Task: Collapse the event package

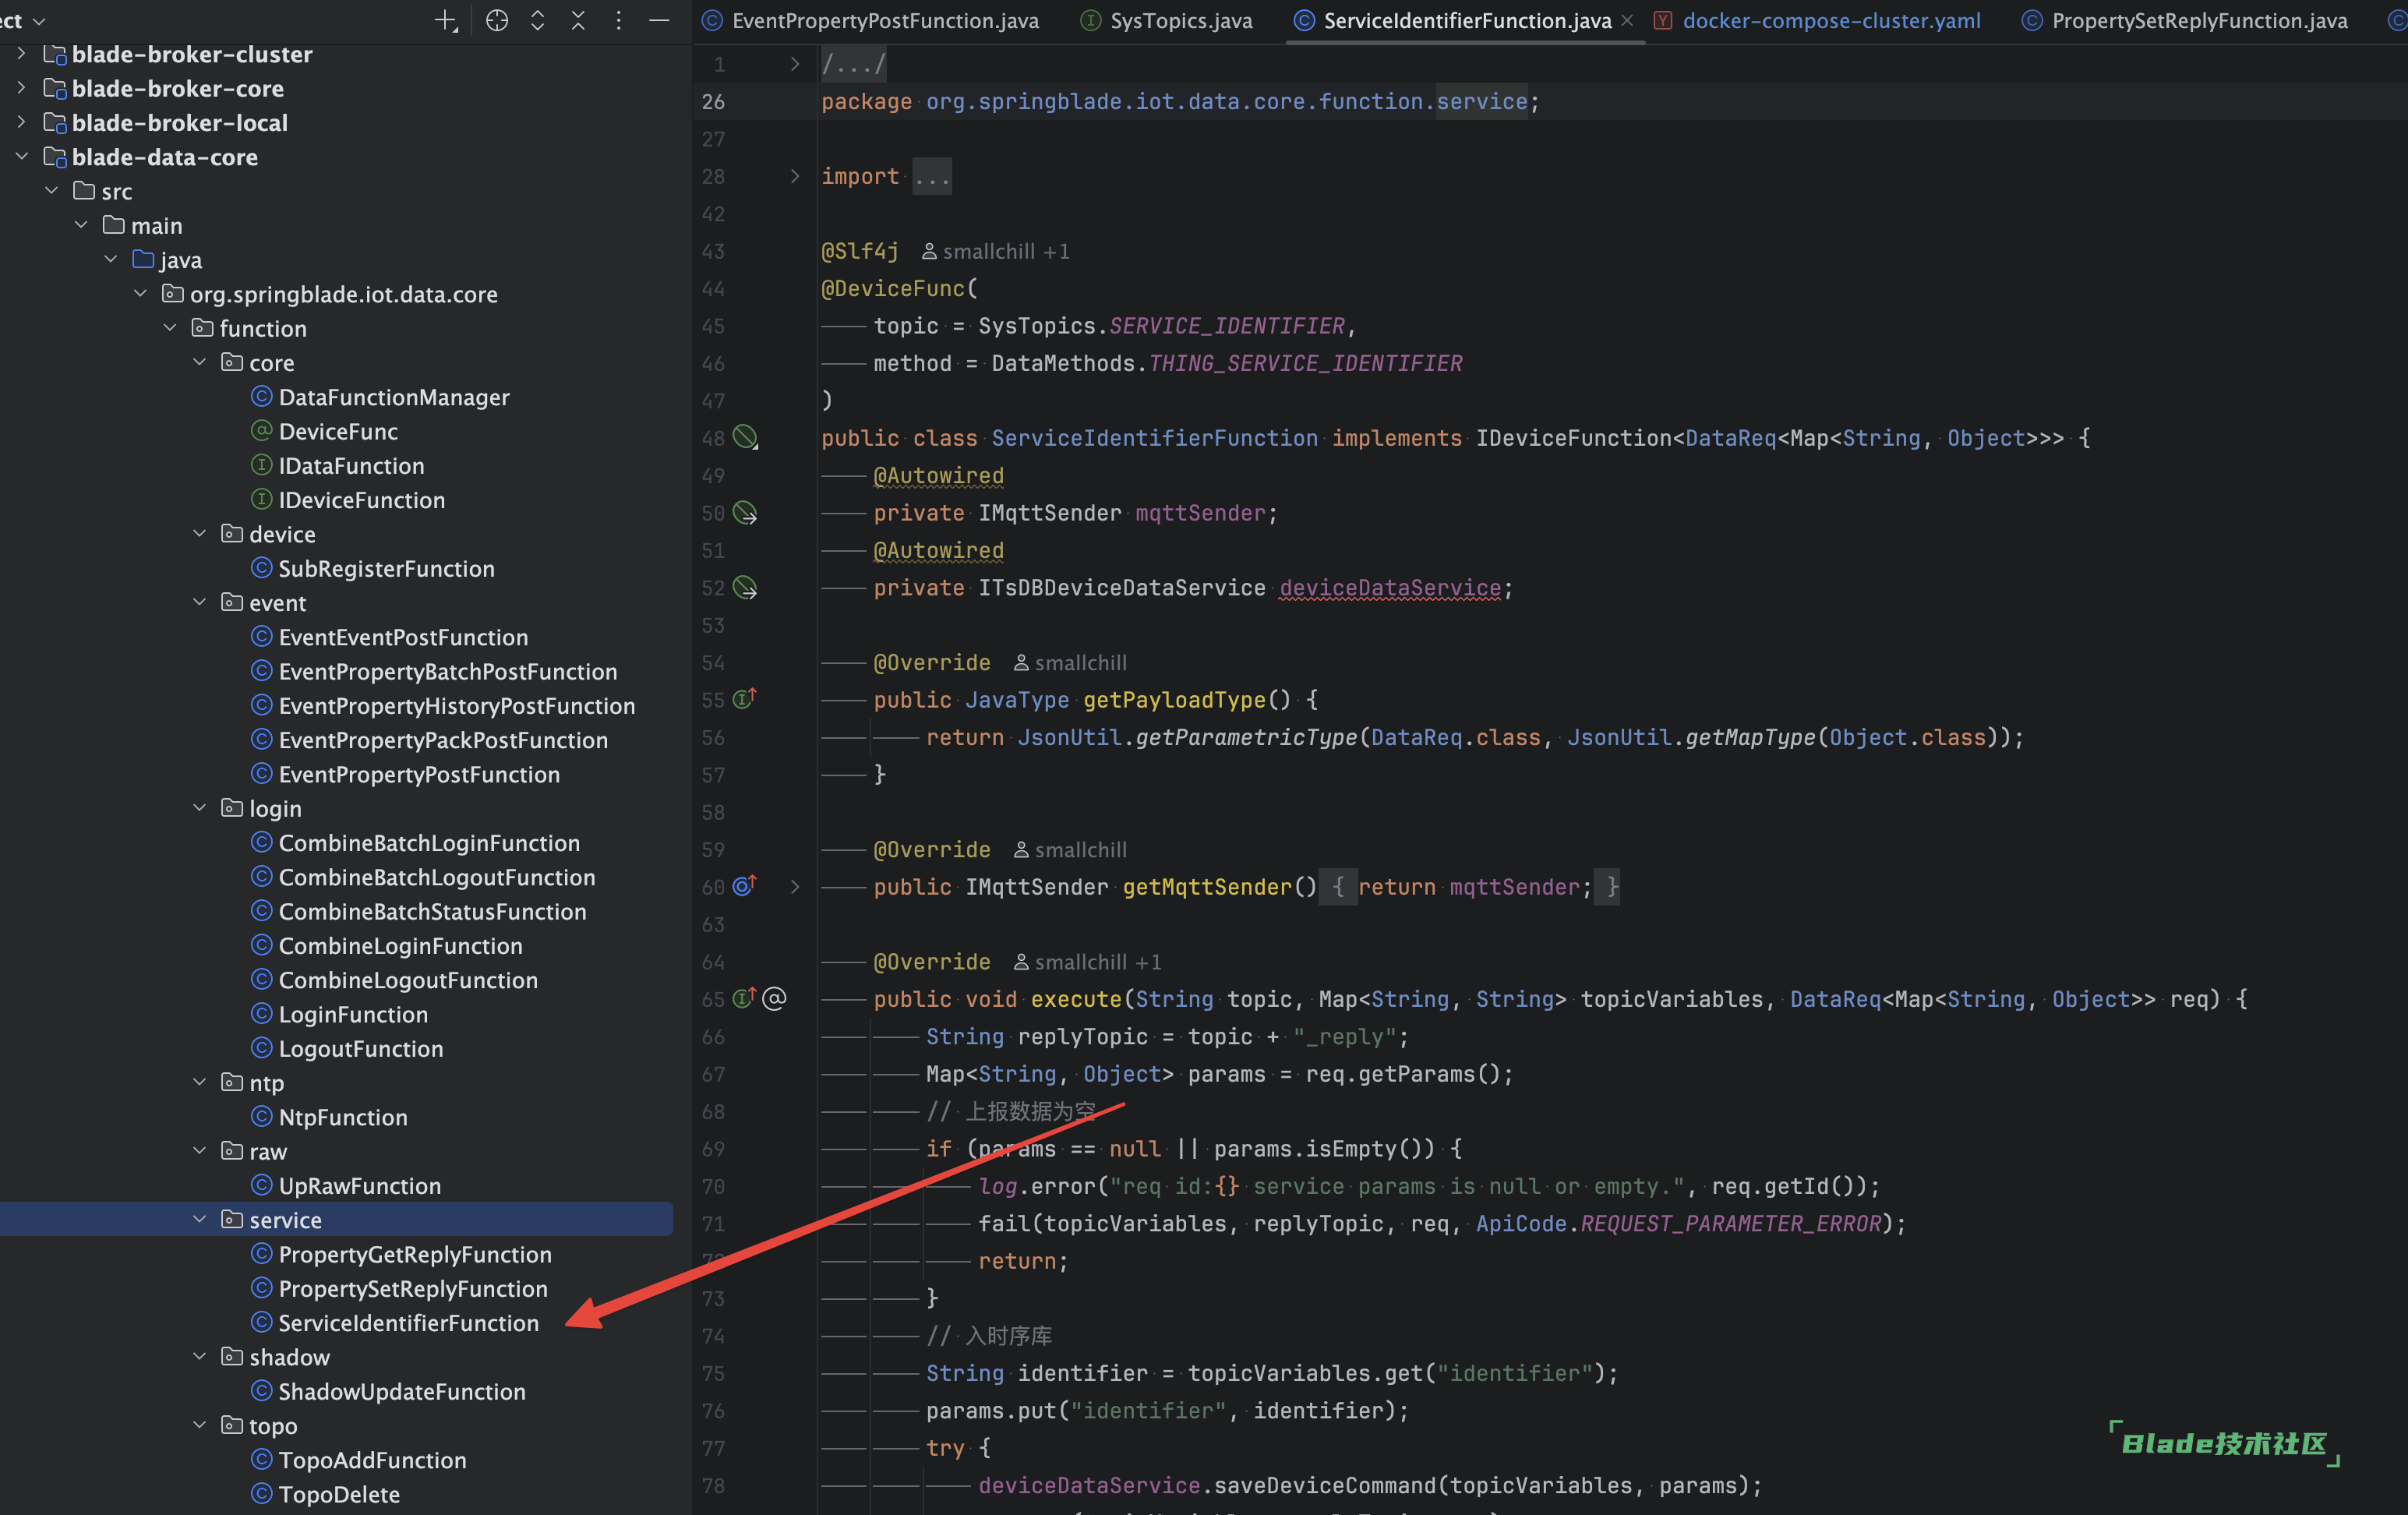Action: coord(199,602)
